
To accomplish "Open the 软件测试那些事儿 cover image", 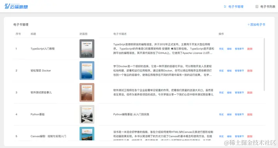I will pos(87,92).
